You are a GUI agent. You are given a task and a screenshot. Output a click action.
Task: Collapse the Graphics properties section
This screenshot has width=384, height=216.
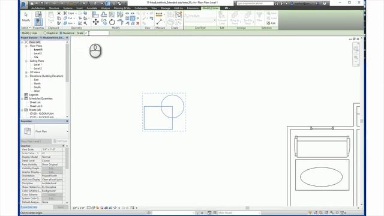[63, 146]
